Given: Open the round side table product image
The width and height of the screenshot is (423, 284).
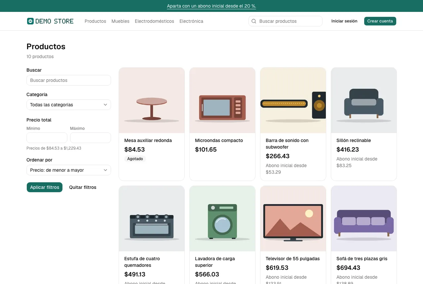Looking at the screenshot, I should (x=152, y=100).
